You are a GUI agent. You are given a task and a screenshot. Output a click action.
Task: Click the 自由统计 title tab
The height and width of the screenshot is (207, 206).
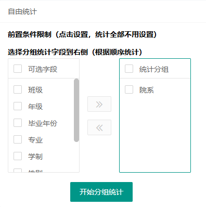pos(22,11)
